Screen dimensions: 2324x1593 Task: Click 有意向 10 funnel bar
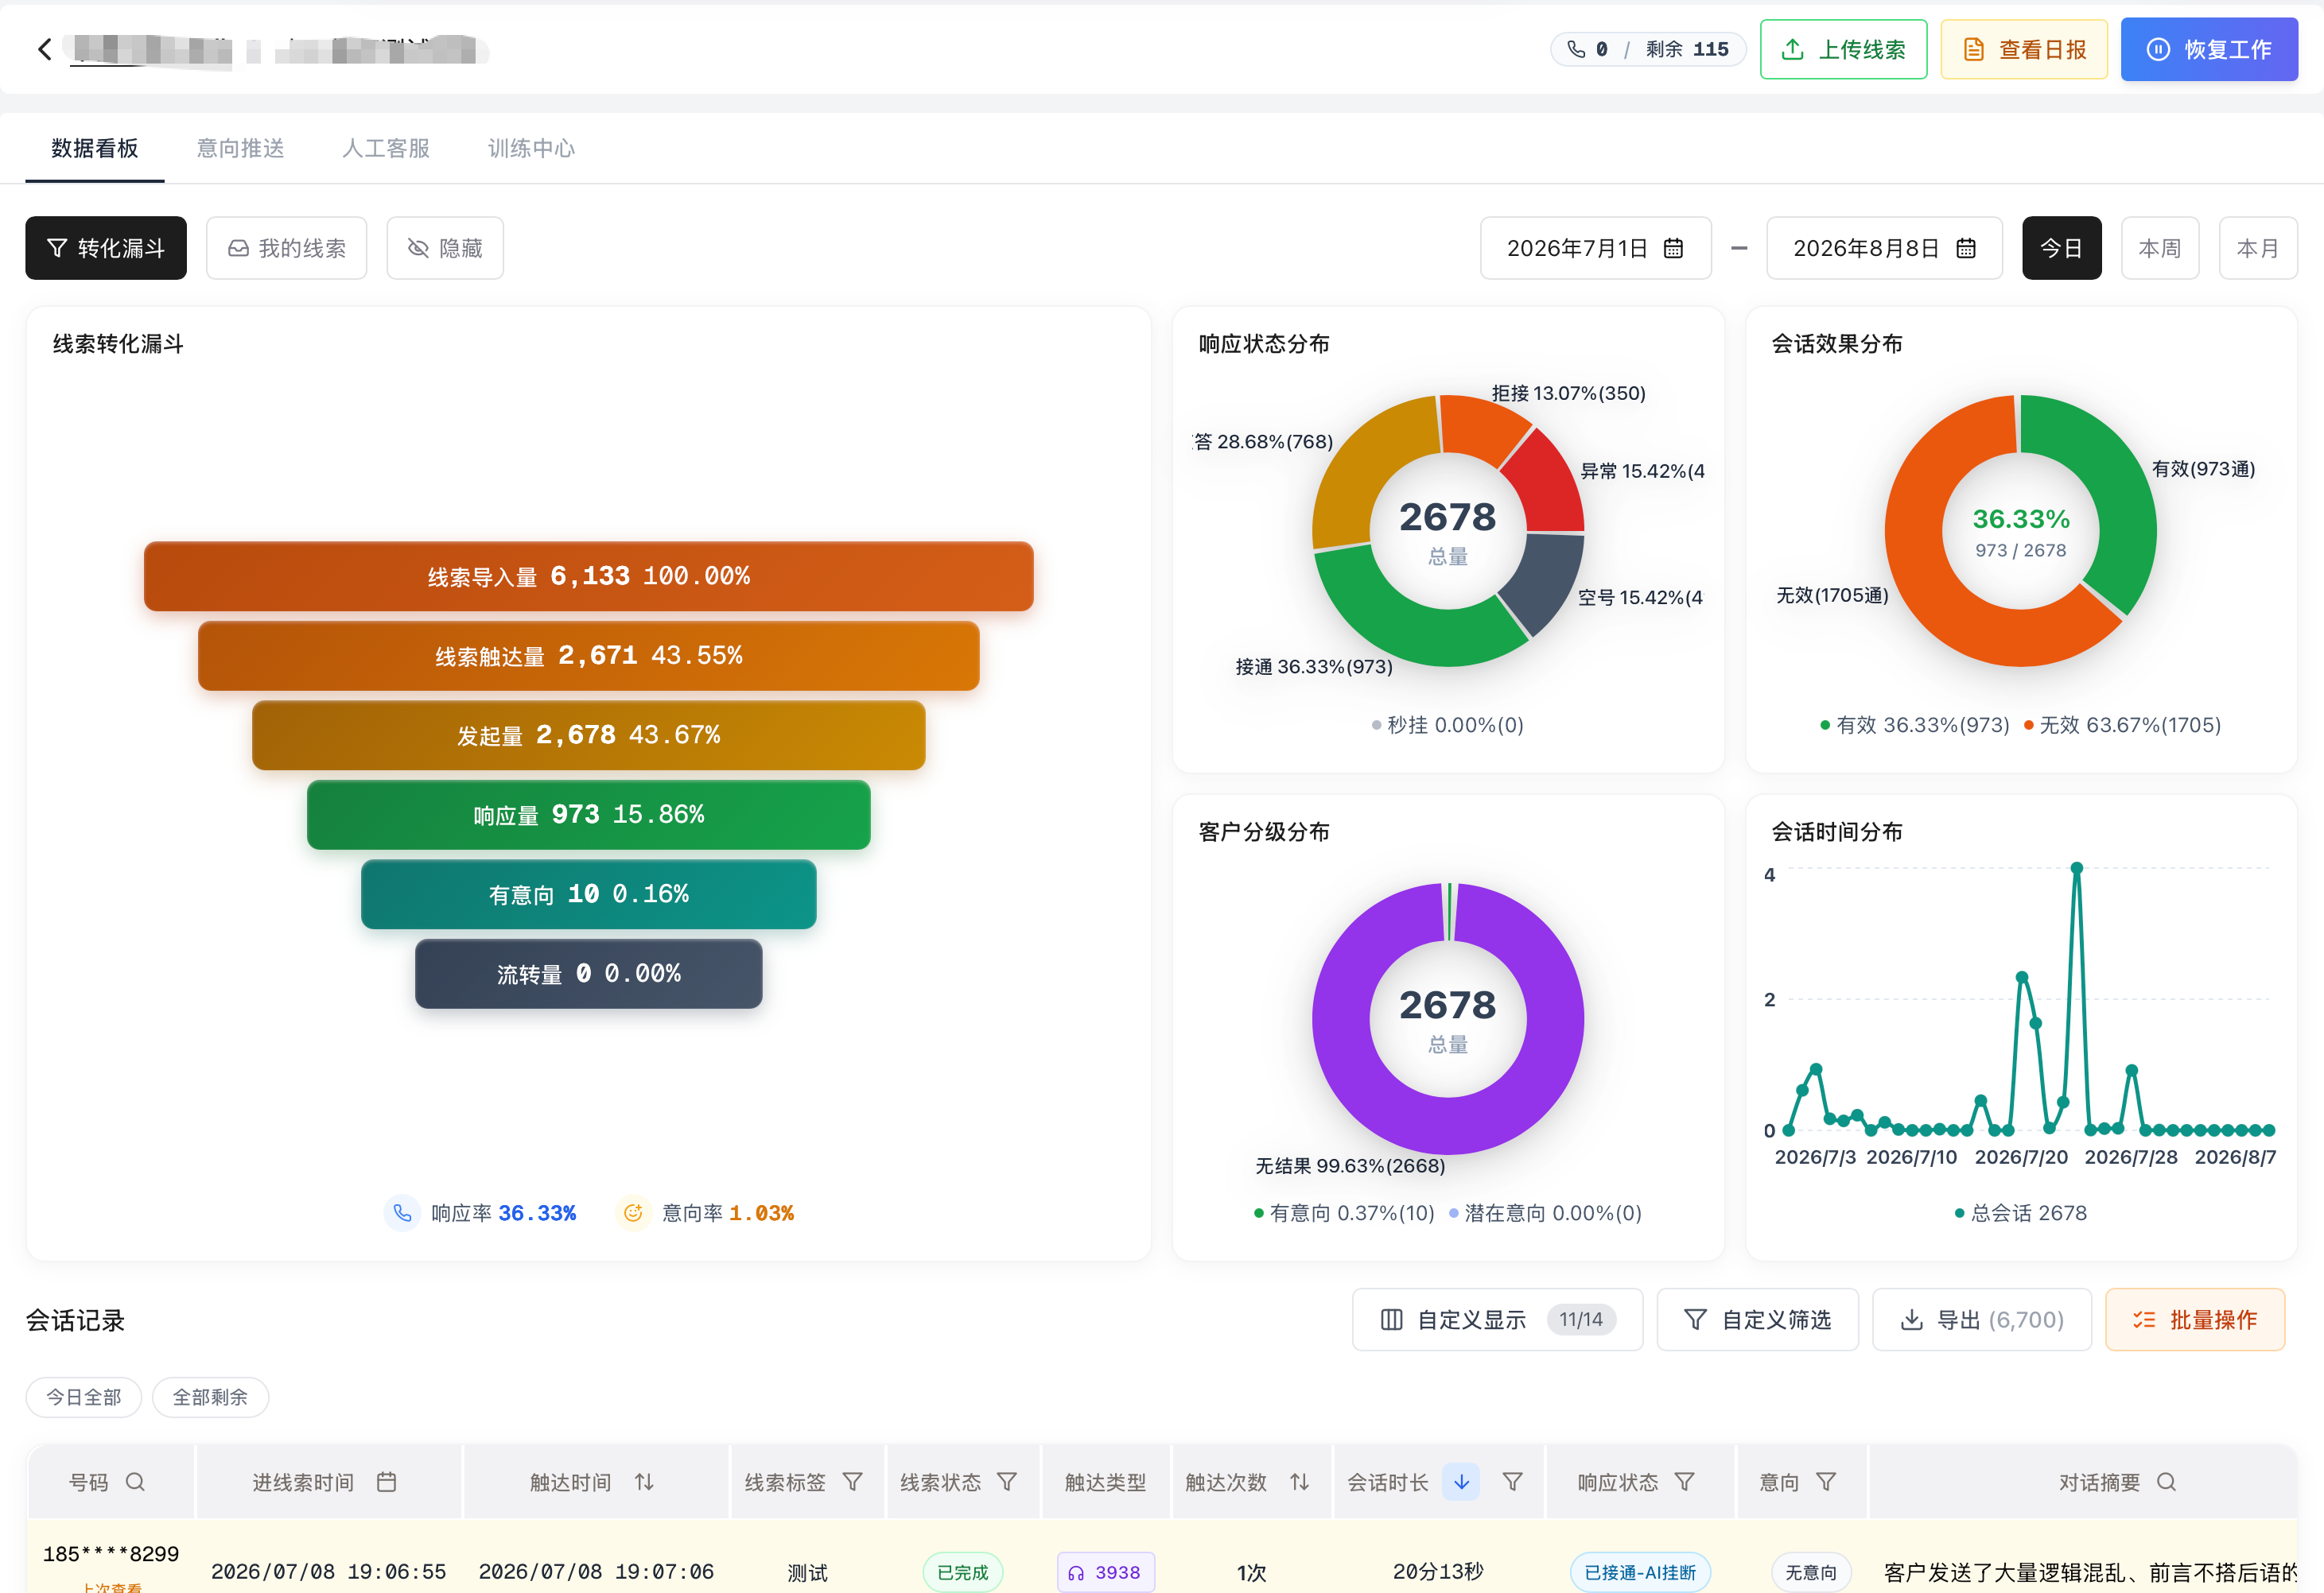[588, 894]
